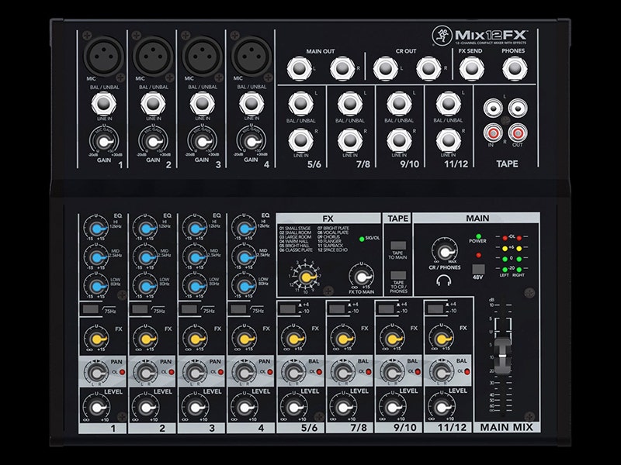Click the TAPE IN left RCA jack
This screenshot has height=465, width=621.
pos(493,108)
